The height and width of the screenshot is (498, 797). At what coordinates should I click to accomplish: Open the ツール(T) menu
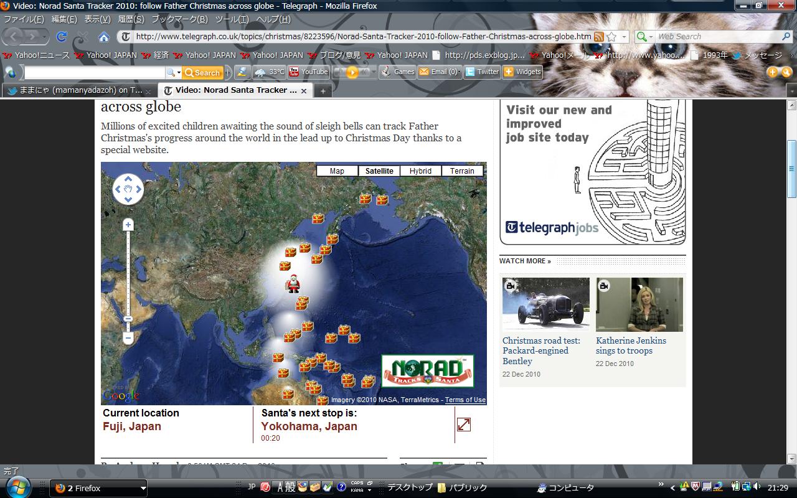pos(232,19)
